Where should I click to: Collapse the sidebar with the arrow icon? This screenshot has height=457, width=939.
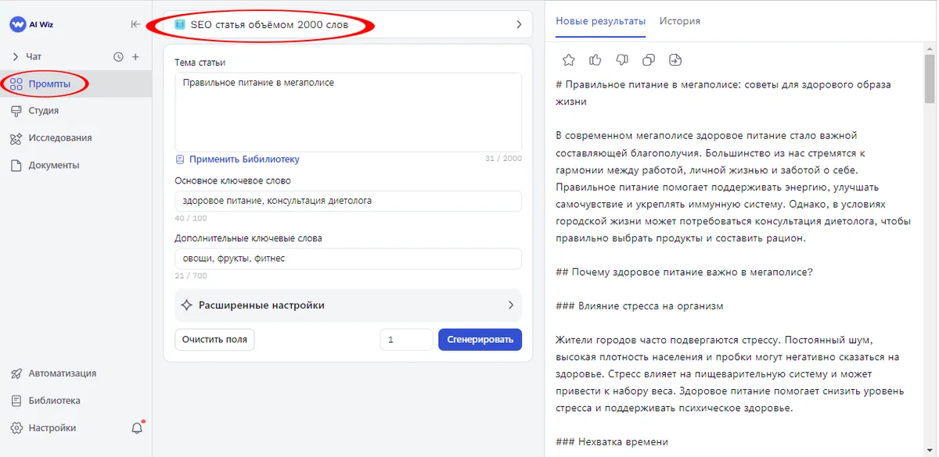135,24
